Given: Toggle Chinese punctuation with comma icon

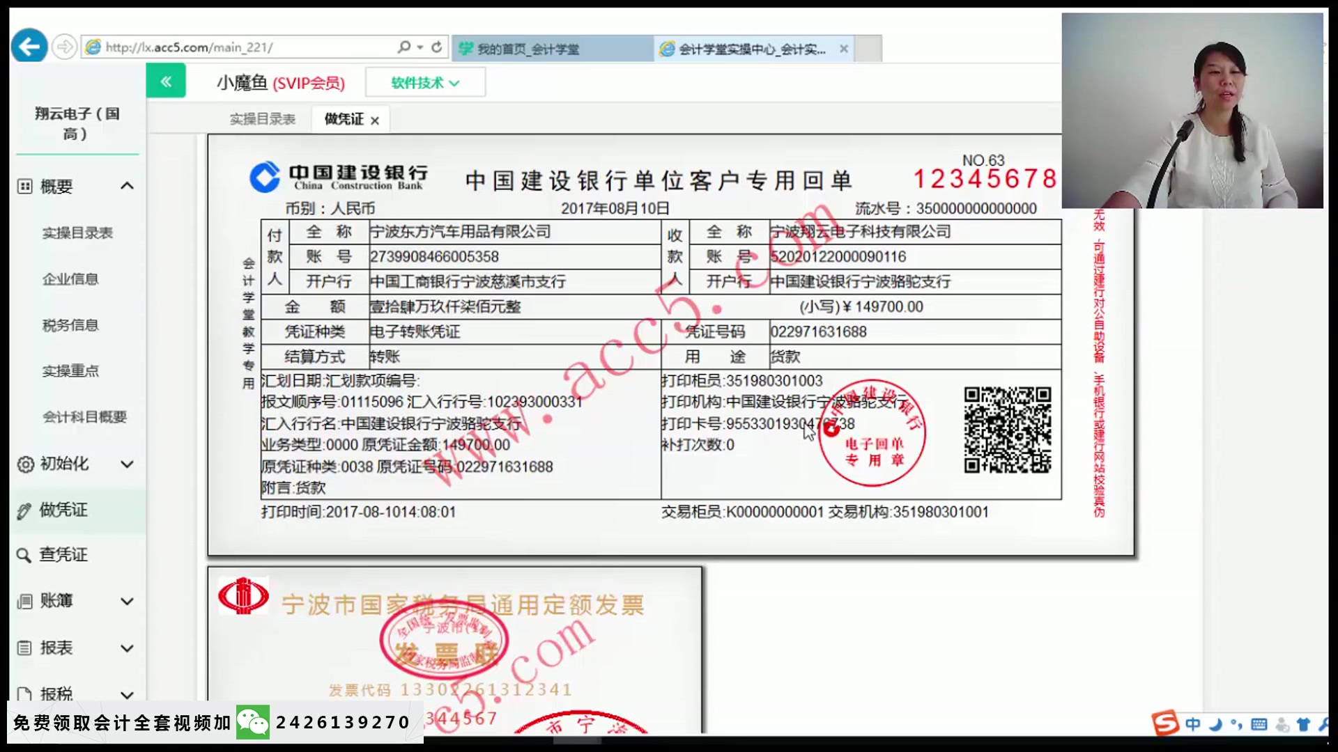Looking at the screenshot, I should 1236,724.
